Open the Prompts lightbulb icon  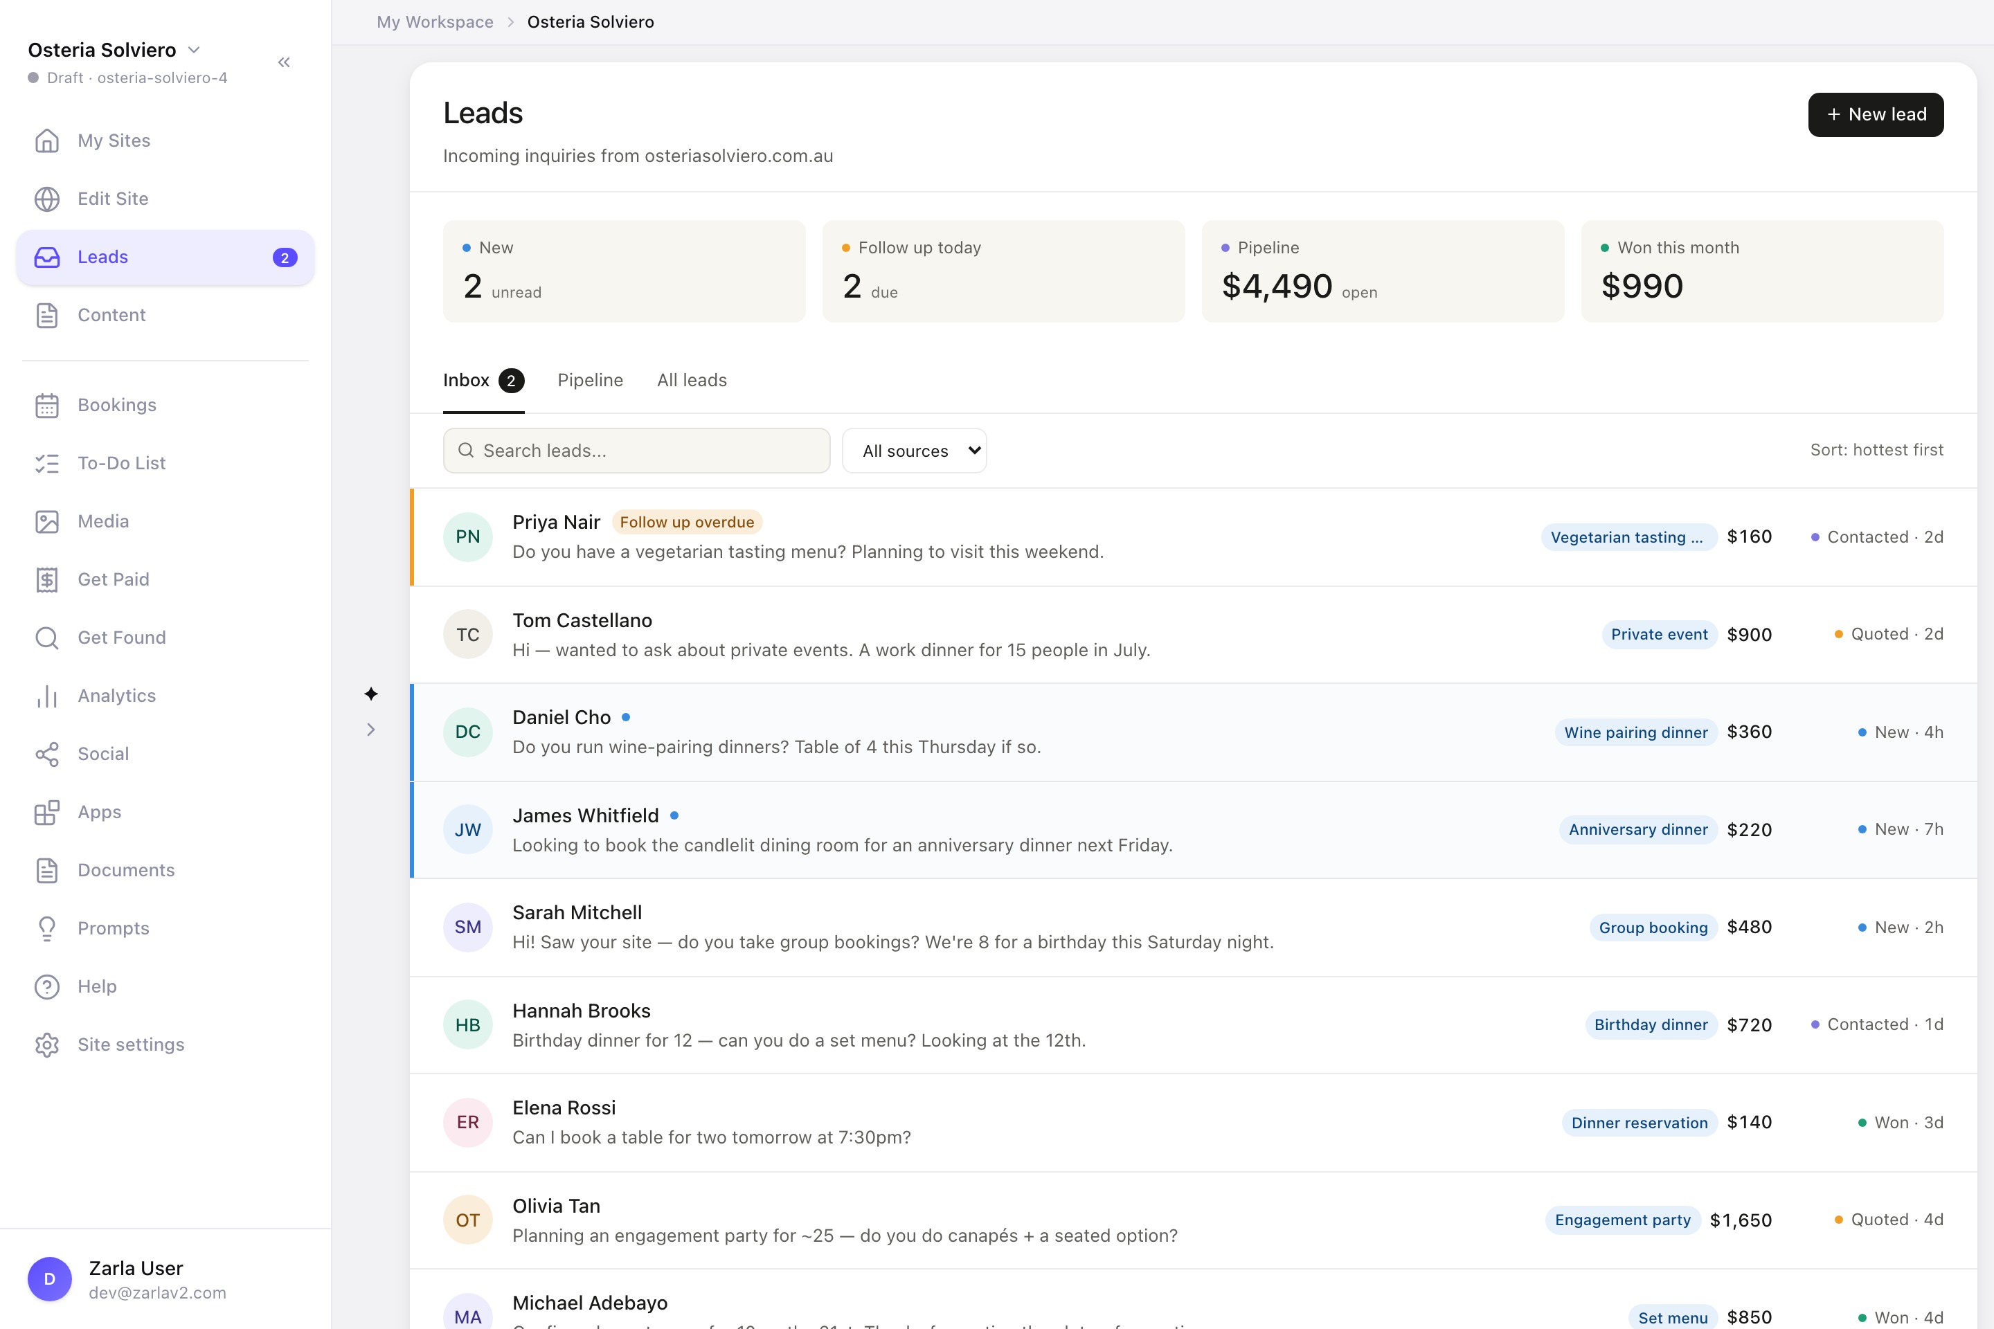[x=46, y=929]
